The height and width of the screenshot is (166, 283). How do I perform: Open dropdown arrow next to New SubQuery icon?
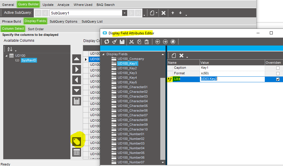pos(156,13)
